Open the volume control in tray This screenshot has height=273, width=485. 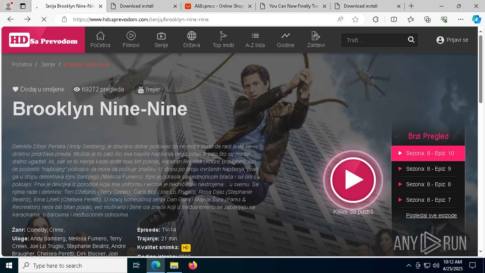(x=436, y=265)
